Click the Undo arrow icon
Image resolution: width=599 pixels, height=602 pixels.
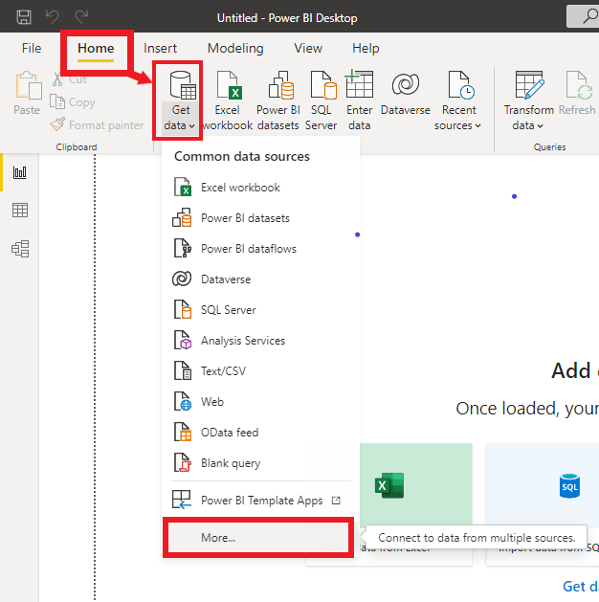coord(53,17)
